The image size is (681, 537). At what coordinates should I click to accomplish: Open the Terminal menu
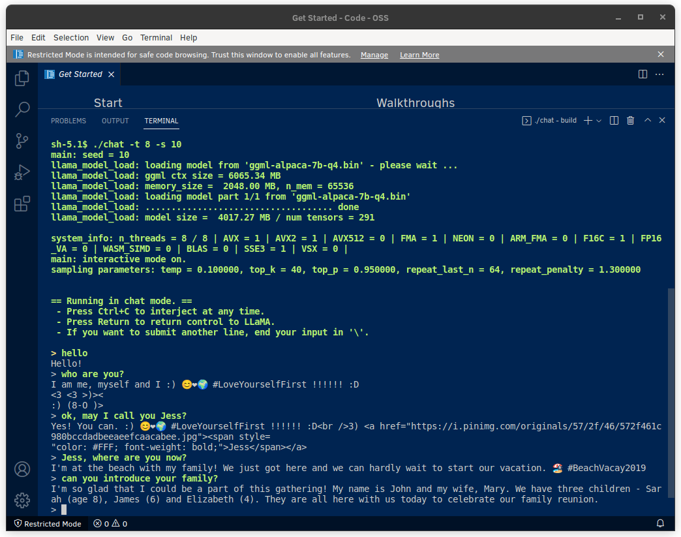tap(156, 37)
